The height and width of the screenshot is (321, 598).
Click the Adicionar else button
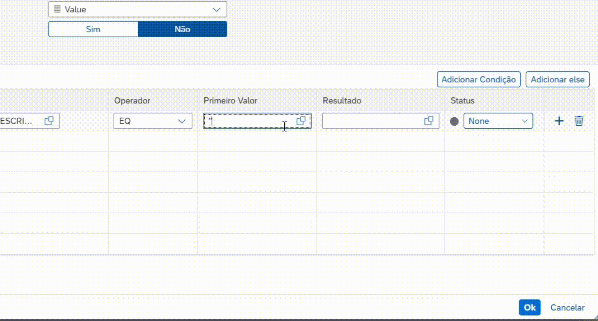point(557,80)
